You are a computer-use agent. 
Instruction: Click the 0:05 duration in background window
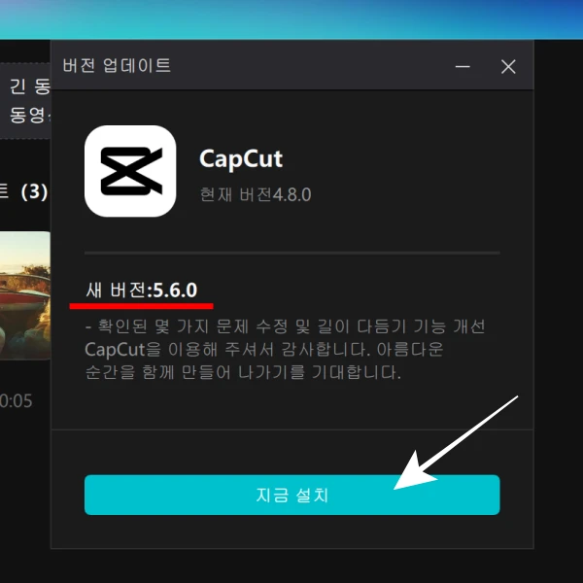coord(16,400)
